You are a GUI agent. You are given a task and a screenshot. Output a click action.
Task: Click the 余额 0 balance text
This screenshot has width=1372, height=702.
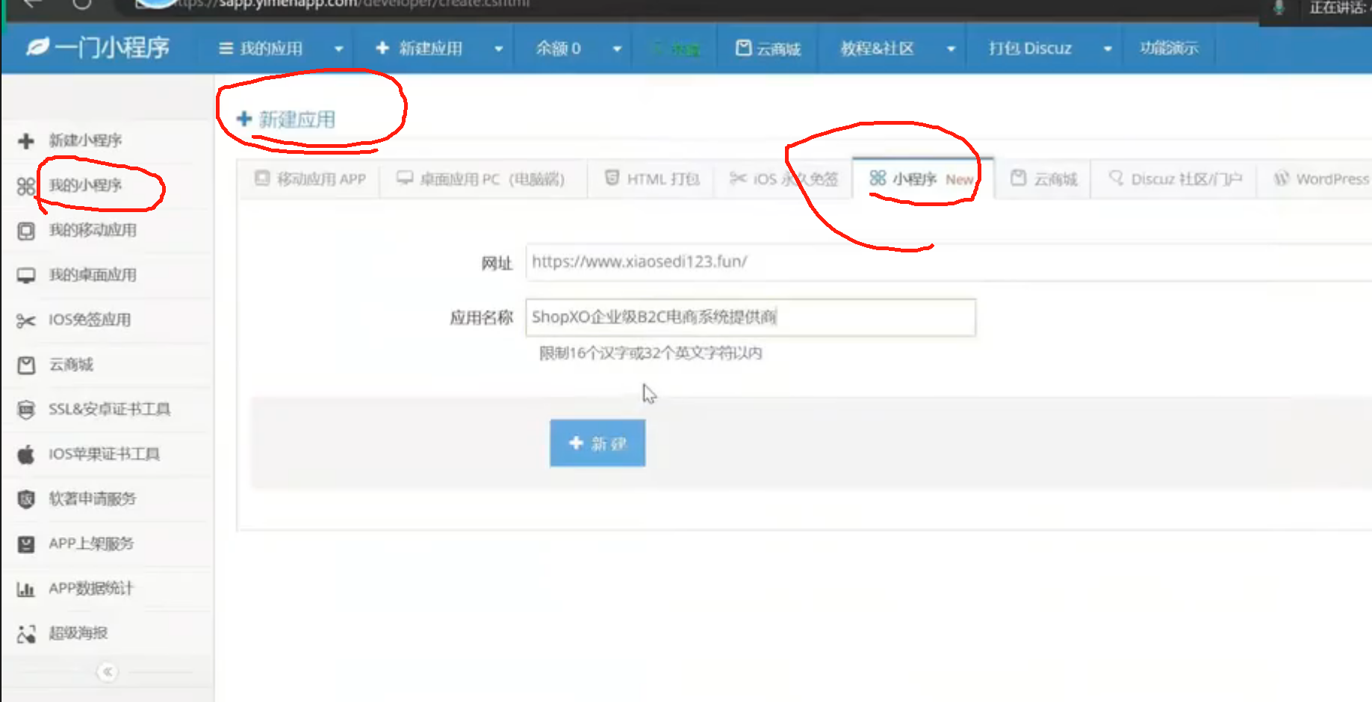click(x=559, y=49)
